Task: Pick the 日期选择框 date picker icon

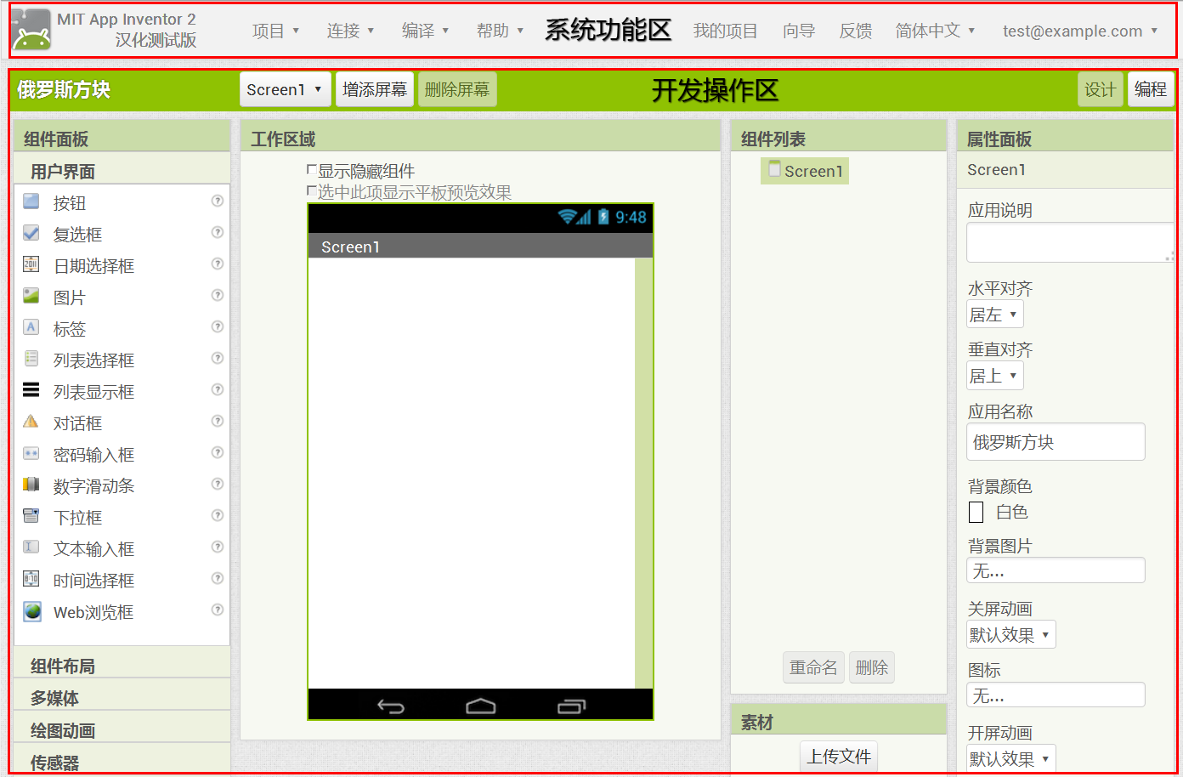Action: 31,264
